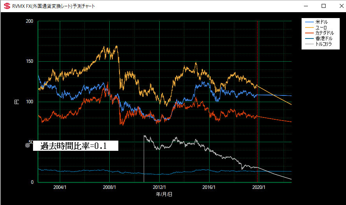Click the gray circular handle beside the ratio label
Image resolution: width=346 pixels, height=205 pixels.
[27, 146]
